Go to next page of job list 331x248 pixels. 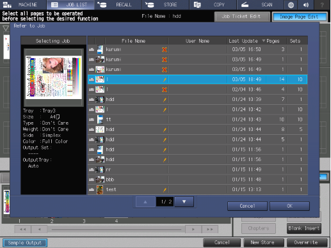click(184, 202)
